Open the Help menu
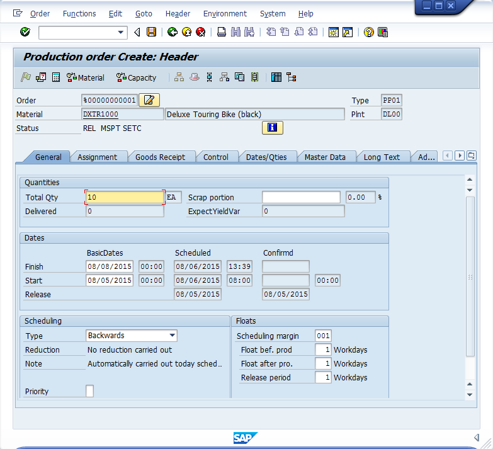Screen dimensions: 493x449 tap(305, 13)
